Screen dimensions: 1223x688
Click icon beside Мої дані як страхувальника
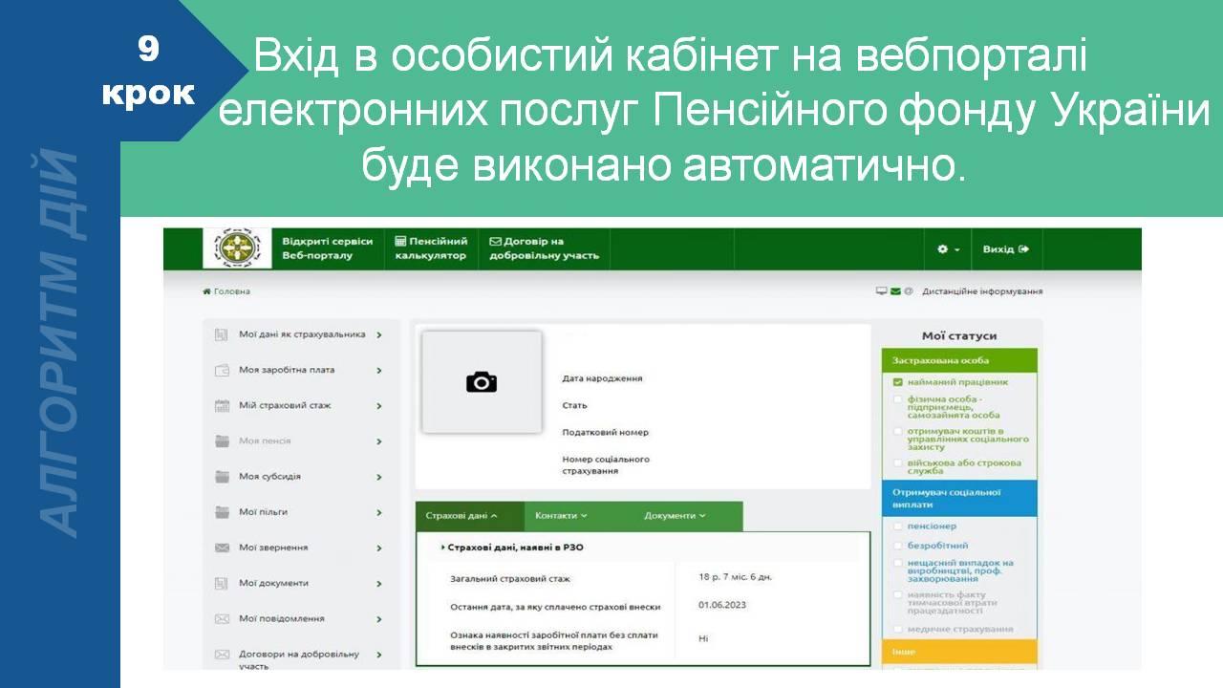click(222, 334)
